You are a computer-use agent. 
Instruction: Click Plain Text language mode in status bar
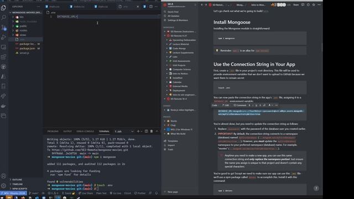click(x=101, y=193)
